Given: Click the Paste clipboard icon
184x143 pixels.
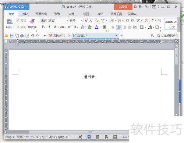Looking at the screenshot, I should [x=10, y=22].
